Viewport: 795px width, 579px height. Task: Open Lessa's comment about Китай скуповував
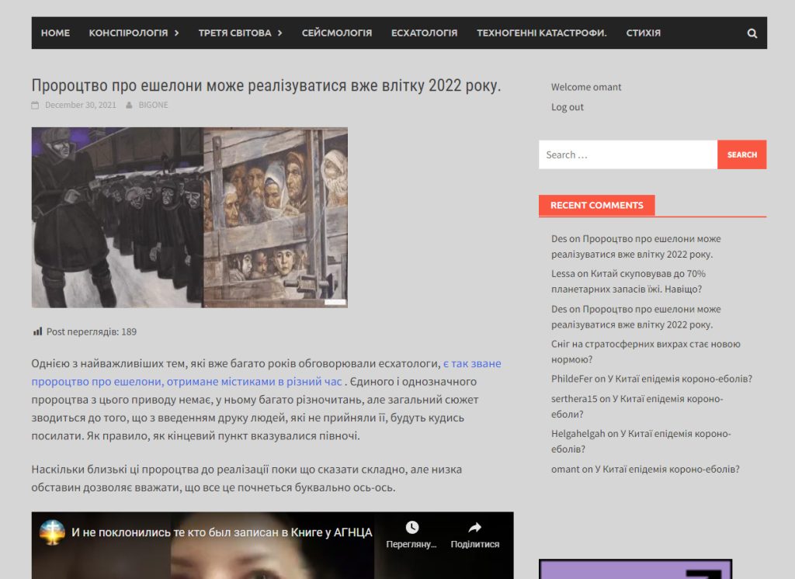(628, 282)
